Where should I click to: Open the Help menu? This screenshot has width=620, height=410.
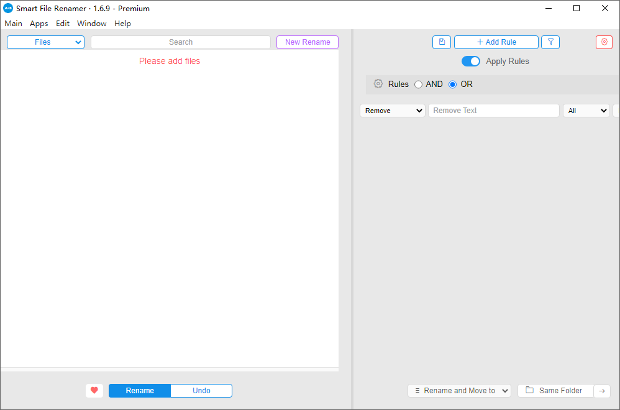[122, 24]
